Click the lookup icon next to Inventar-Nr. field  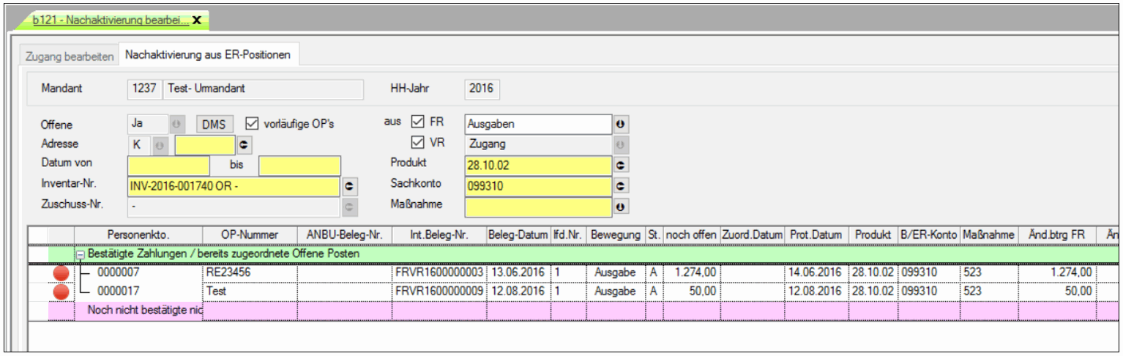pos(350,187)
